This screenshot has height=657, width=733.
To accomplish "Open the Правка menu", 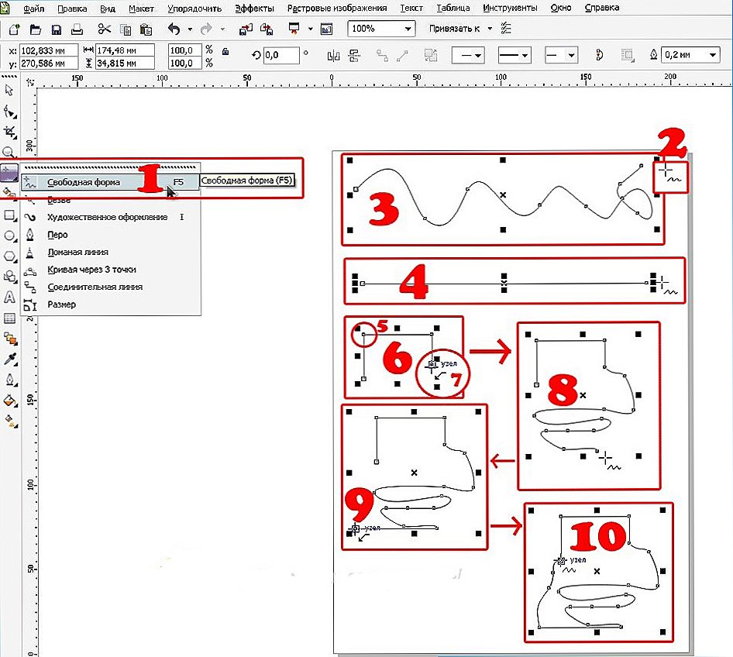I will (x=72, y=8).
